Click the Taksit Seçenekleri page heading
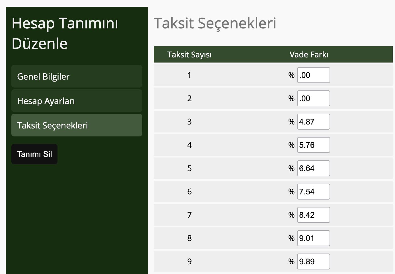The height and width of the screenshot is (274, 395). point(215,23)
